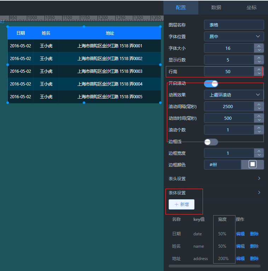Screen dimensions: 268x271
Task: Switch to the 坐标 tab
Action: pos(251,7)
